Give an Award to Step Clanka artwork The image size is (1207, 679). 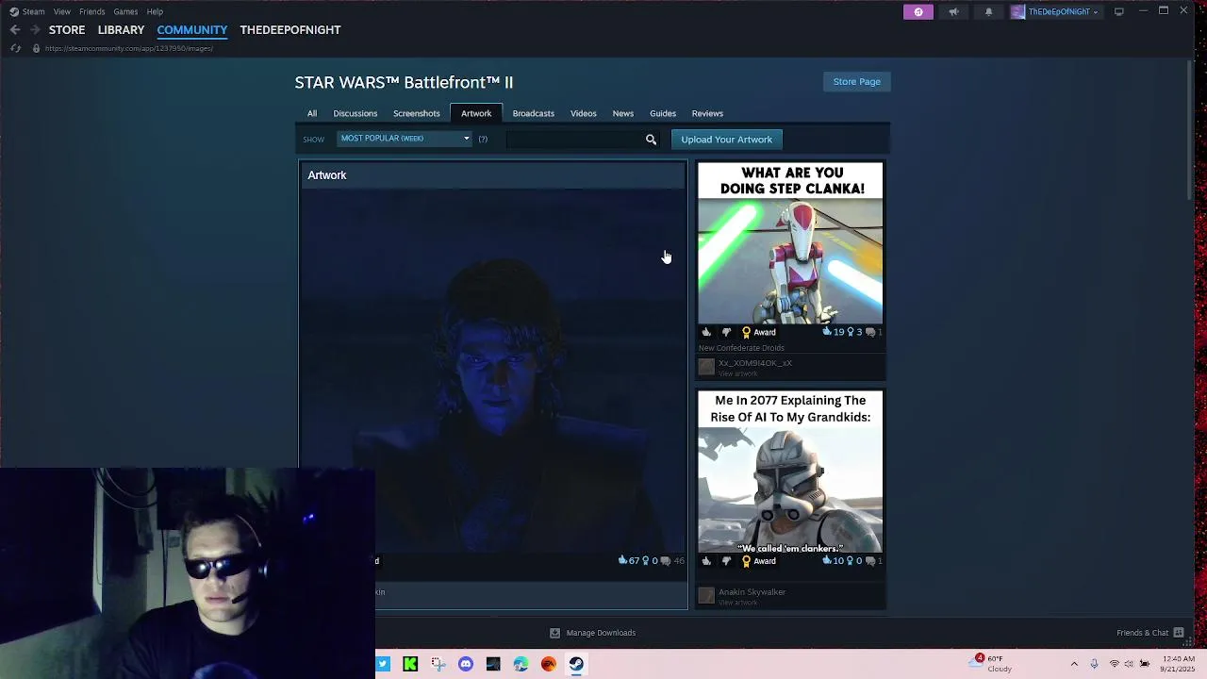758,332
